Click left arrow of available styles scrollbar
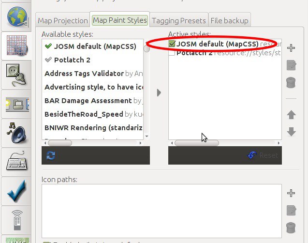The image size is (308, 243). [x=45, y=143]
